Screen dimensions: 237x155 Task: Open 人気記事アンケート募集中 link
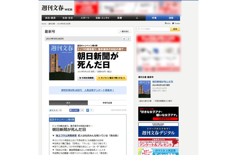click(88, 90)
